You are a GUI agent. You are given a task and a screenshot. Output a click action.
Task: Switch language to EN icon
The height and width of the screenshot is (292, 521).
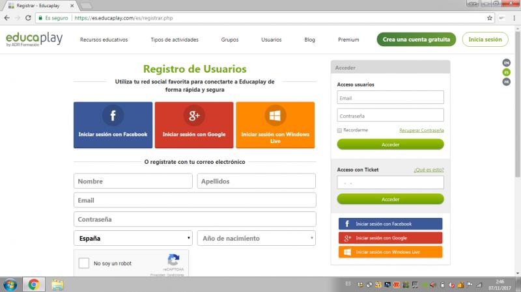pos(507,62)
